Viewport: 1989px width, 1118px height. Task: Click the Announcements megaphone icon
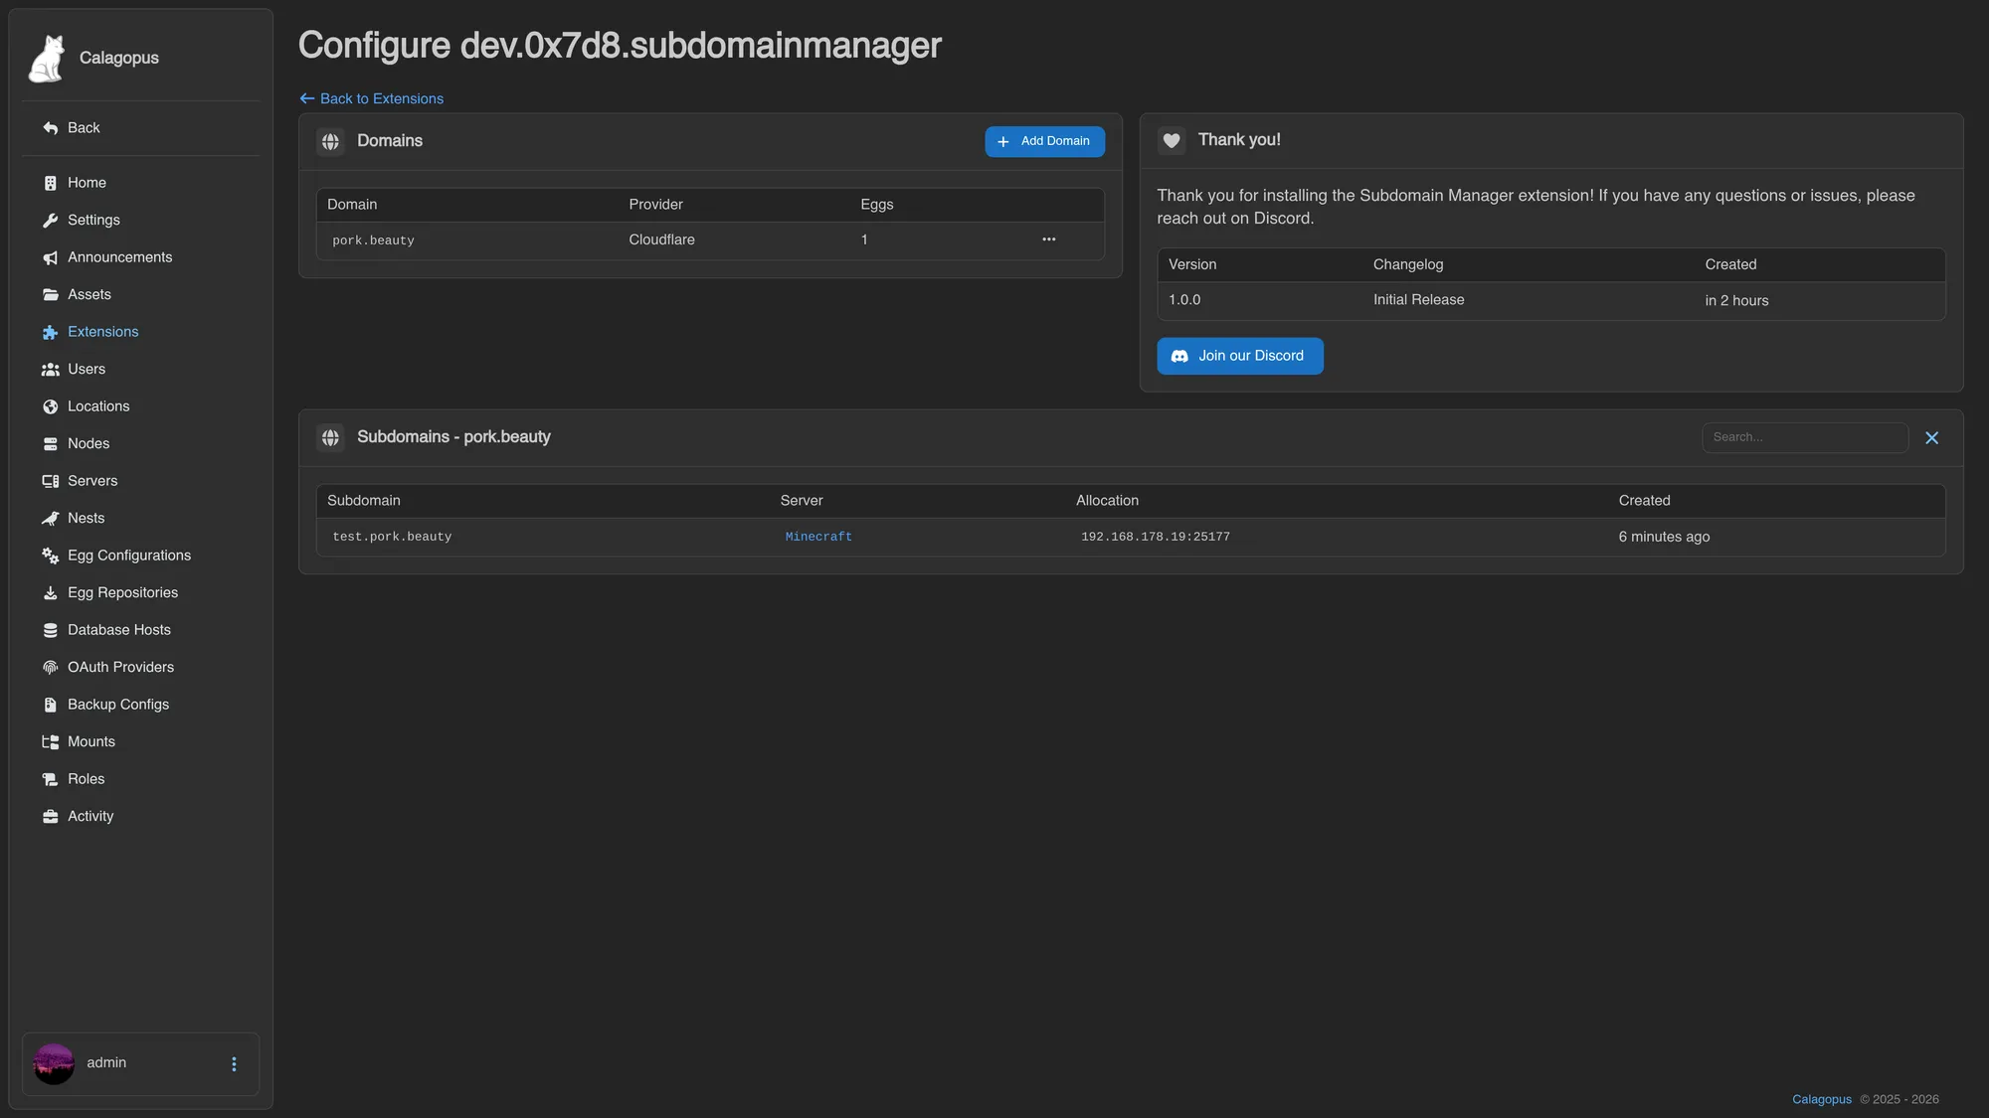51,257
